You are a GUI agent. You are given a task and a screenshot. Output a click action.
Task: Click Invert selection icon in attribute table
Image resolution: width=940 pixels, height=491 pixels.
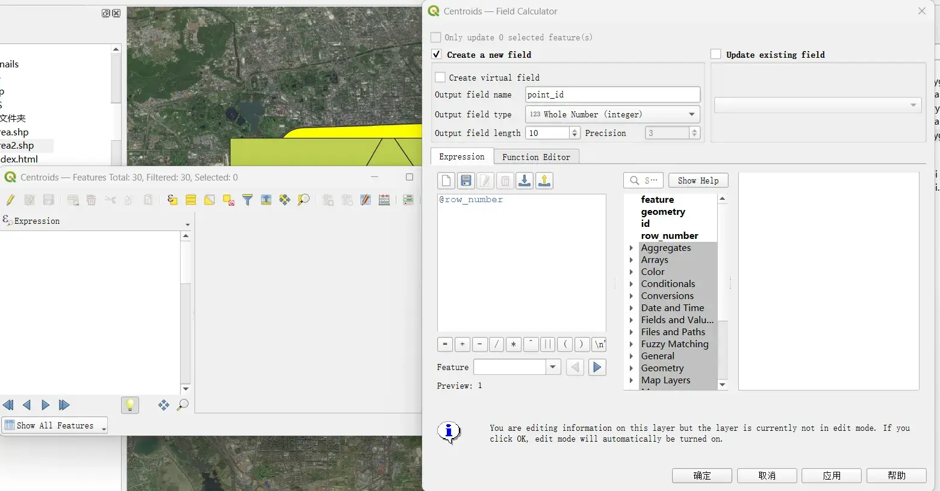(x=210, y=200)
